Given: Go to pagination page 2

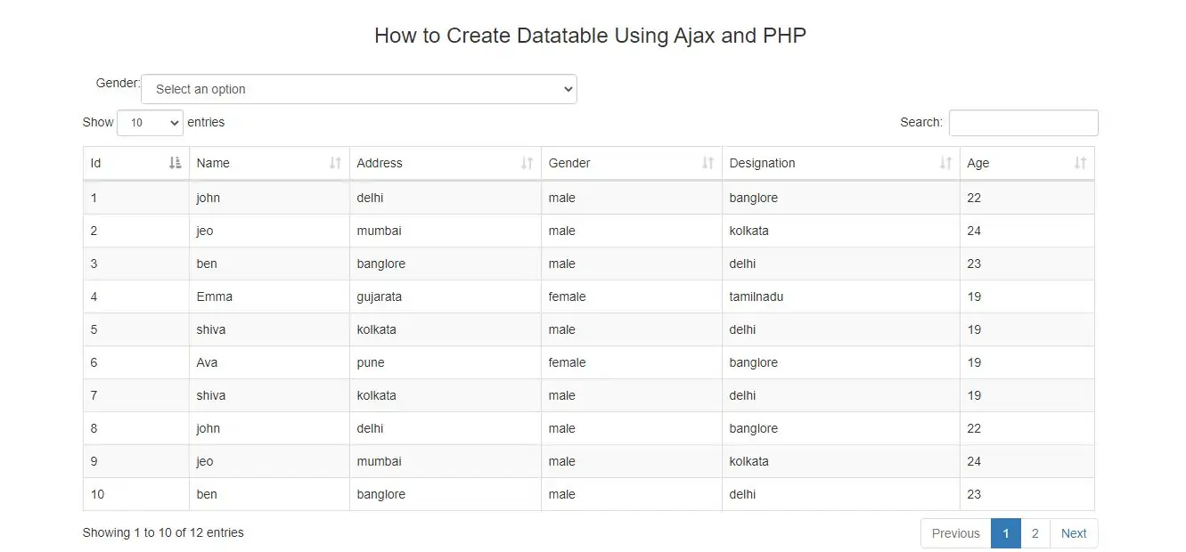Looking at the screenshot, I should pyautogui.click(x=1035, y=533).
